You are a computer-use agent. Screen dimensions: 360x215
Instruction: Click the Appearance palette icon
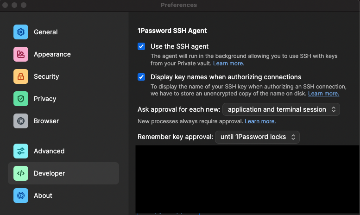[21, 54]
